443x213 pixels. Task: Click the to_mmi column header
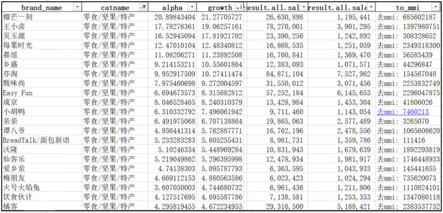click(409, 8)
